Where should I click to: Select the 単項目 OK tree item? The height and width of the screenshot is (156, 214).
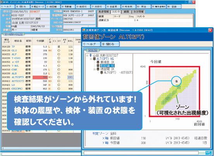[107, 62]
